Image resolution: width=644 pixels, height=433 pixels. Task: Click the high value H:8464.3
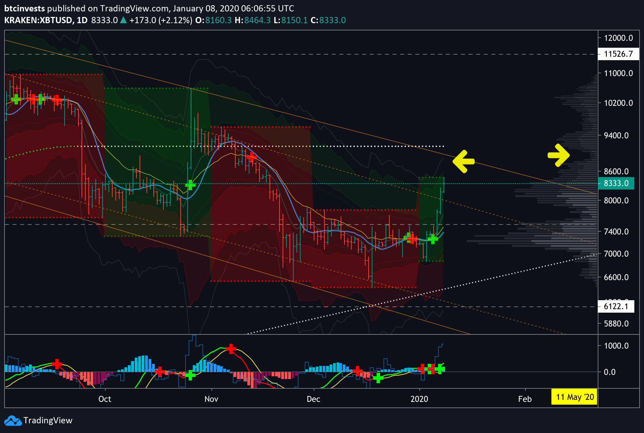[253, 20]
